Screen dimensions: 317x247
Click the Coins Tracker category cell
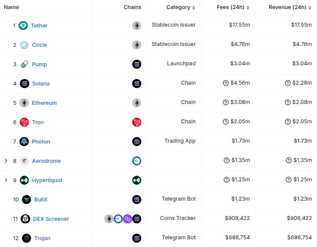[178, 218]
